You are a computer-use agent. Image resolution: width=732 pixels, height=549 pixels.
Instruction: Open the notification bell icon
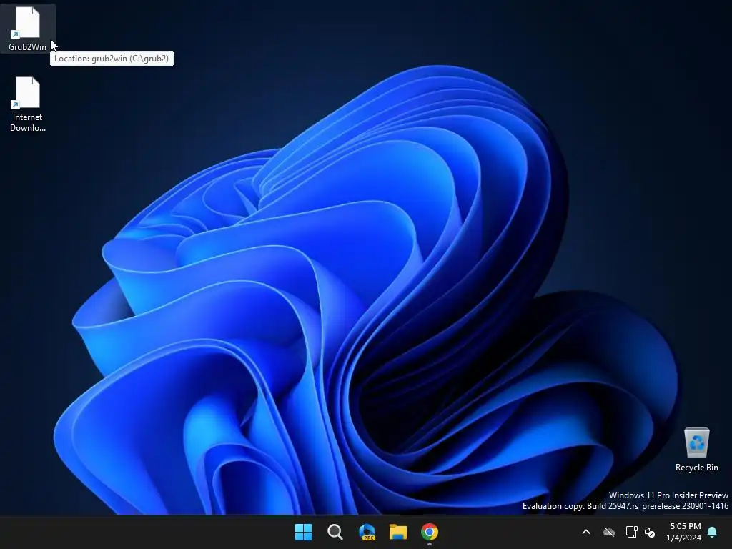713,532
